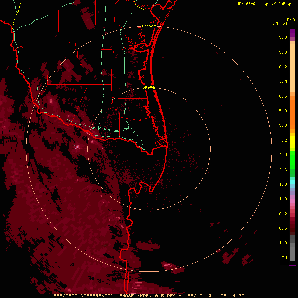Click the KBRO station identifier
The width and height of the screenshot is (298, 298).
(x=191, y=296)
